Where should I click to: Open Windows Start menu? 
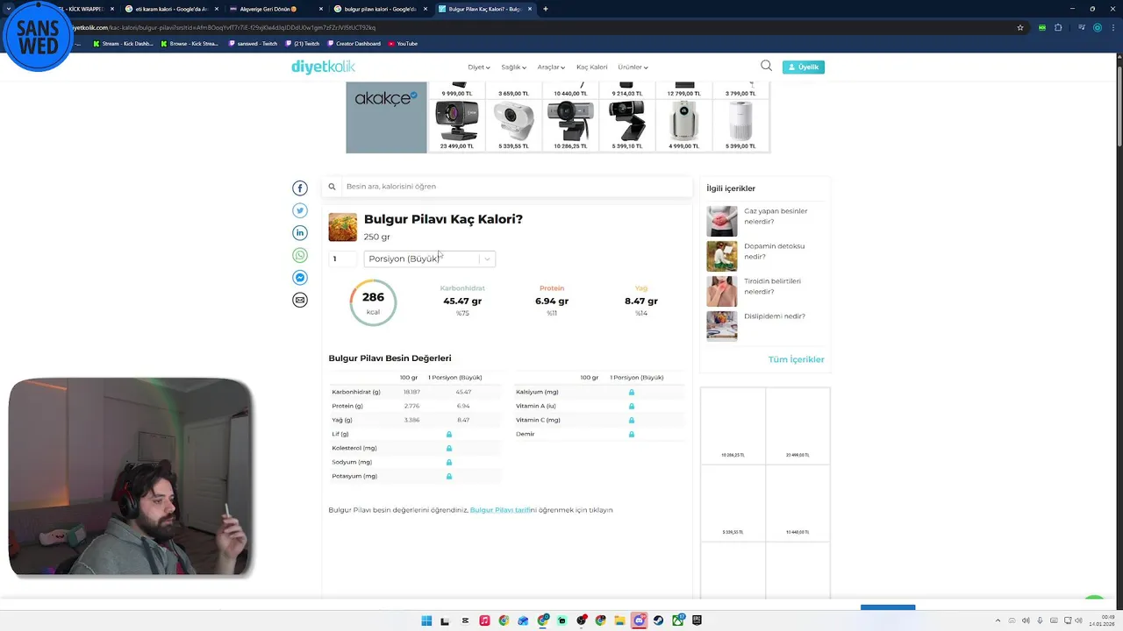[x=426, y=620]
